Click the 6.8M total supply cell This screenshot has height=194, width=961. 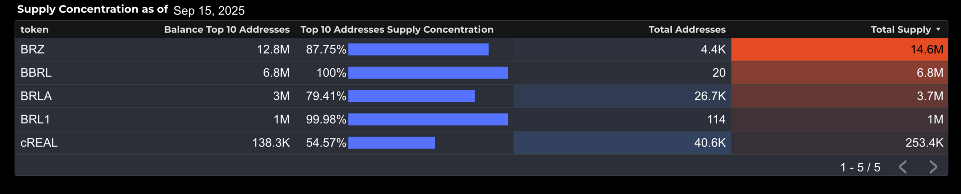[x=839, y=73]
